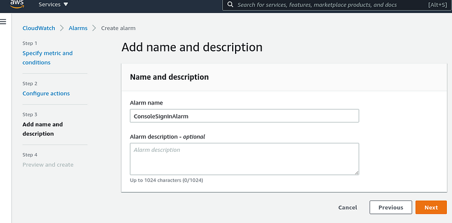
Task: Go back with the Previous button
Action: click(x=391, y=207)
